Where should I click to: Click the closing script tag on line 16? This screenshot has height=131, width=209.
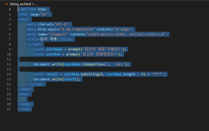tap(35, 84)
